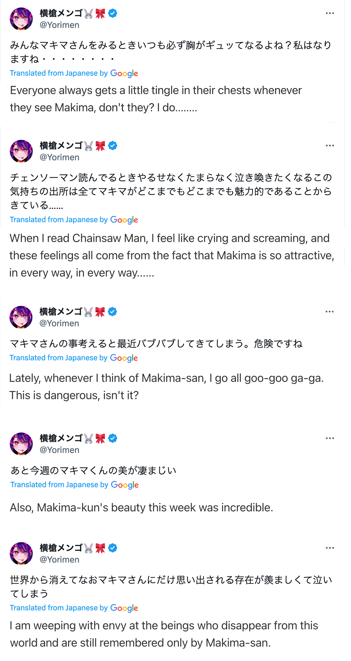Image resolution: width=351 pixels, height=661 pixels.
Task: Click avatar on the Chainsaw Man tweet
Action: pyautogui.click(x=21, y=151)
